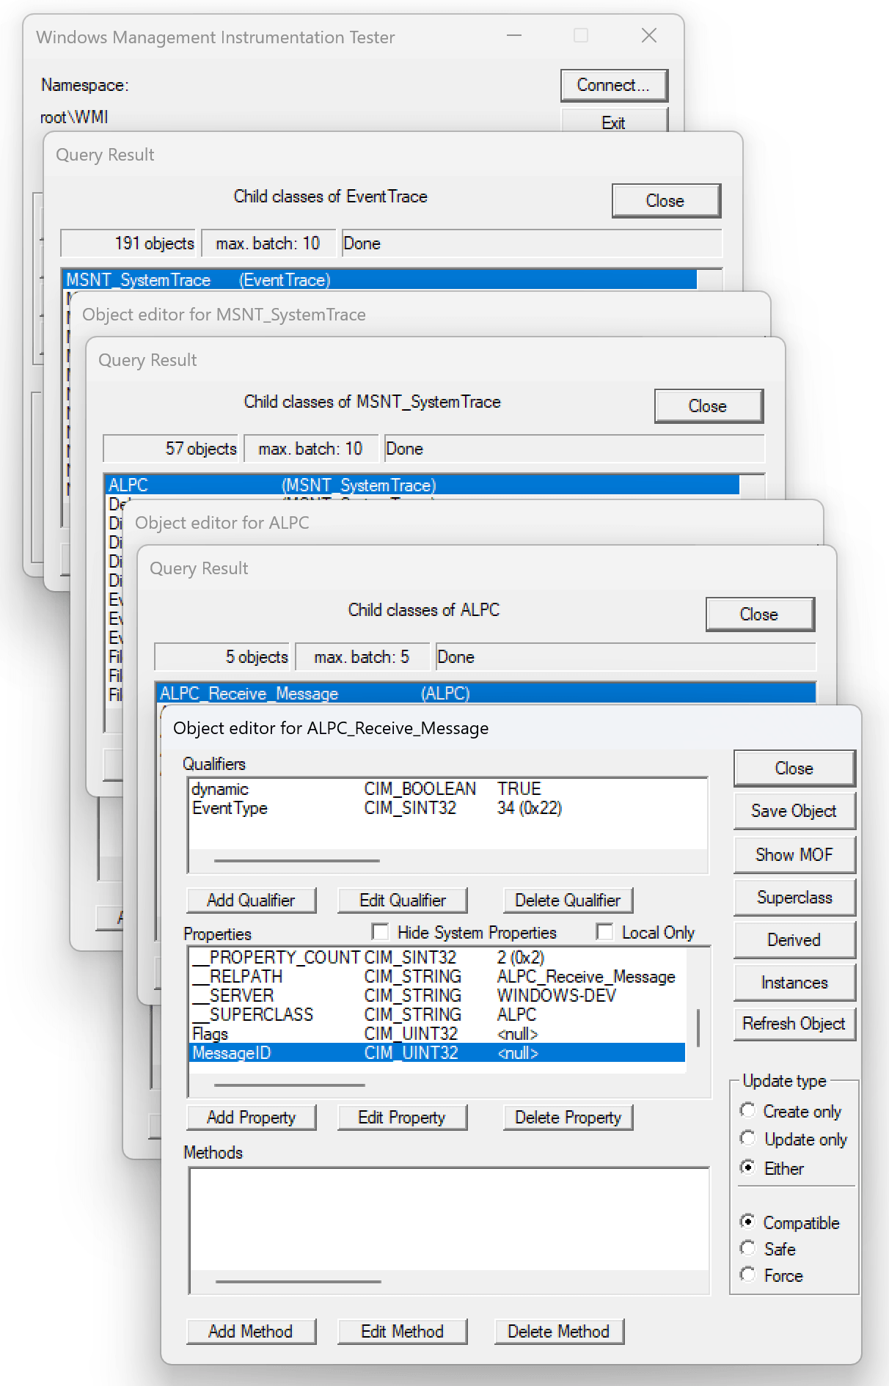The width and height of the screenshot is (889, 1386).
Task: Click the Show MOF button
Action: [x=794, y=854]
